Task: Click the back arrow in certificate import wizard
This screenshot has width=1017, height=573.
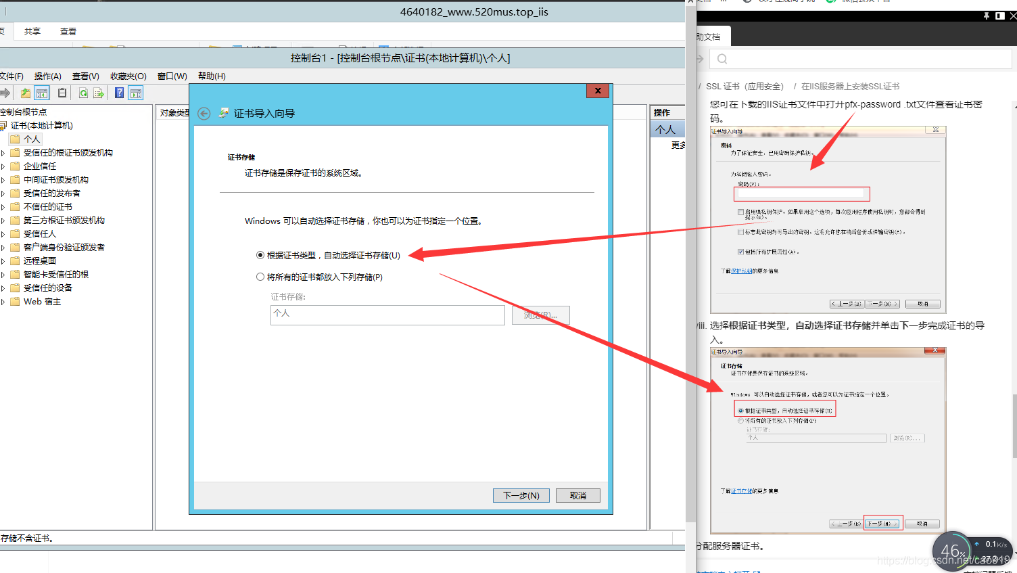Action: pos(204,114)
